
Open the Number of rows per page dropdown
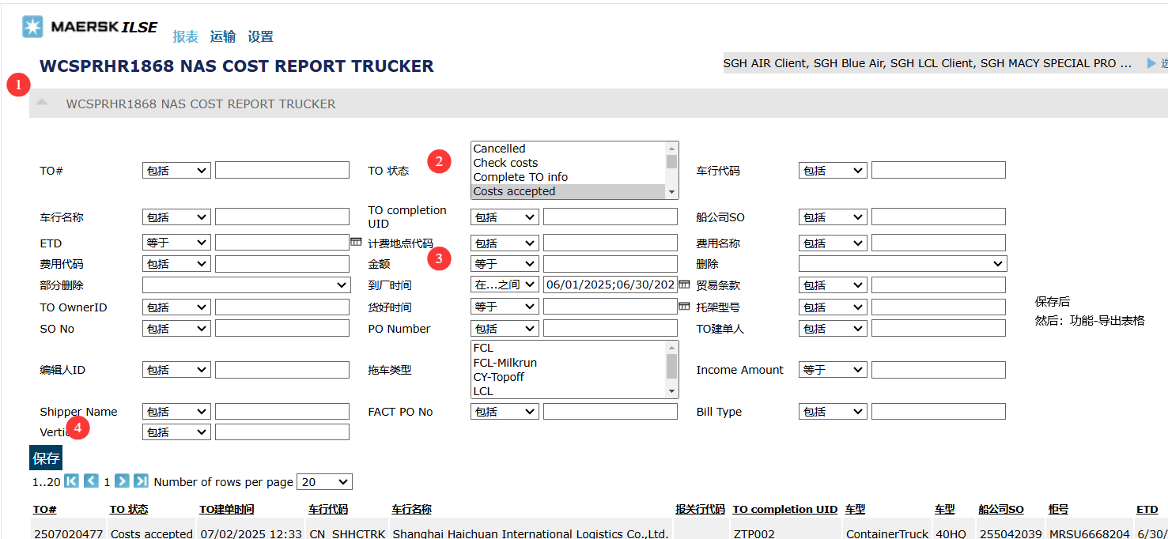tap(324, 482)
